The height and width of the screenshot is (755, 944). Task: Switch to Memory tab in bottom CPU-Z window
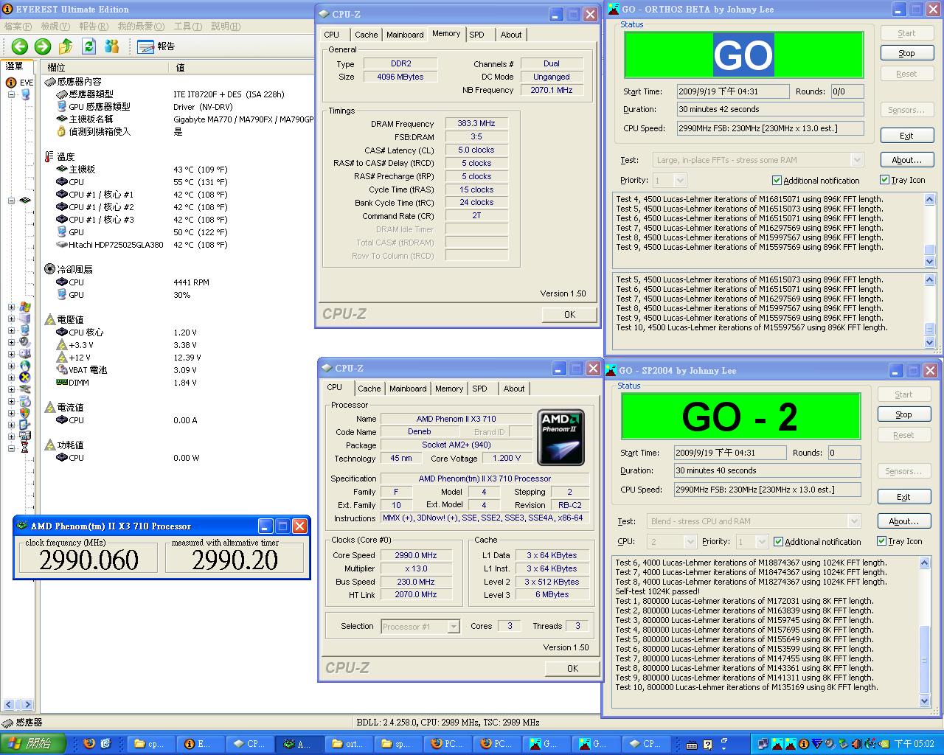[x=449, y=389]
